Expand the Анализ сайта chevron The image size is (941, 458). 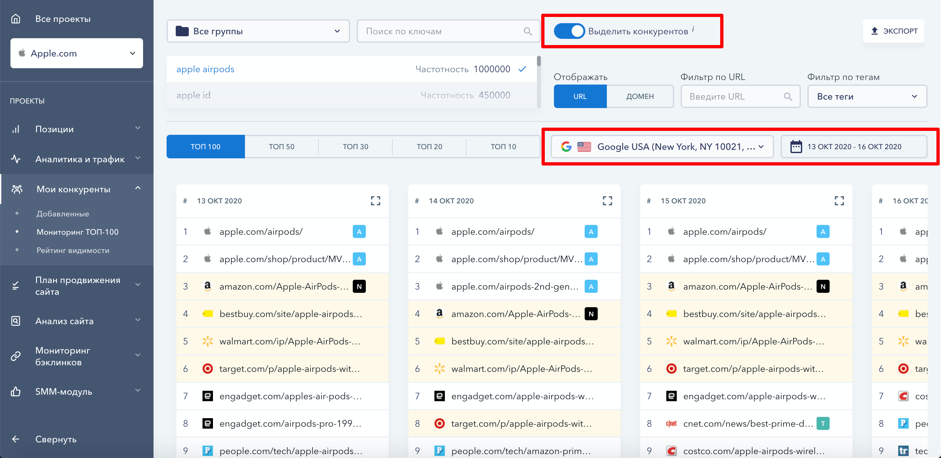[138, 320]
